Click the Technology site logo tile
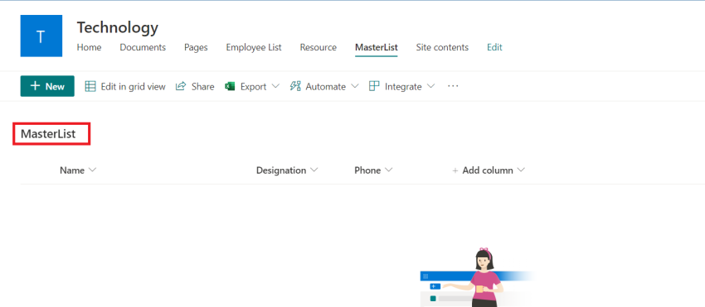 41,36
